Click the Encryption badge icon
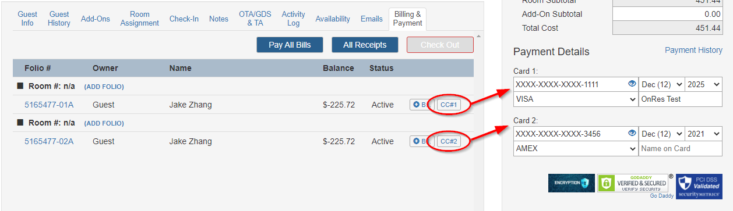 click(x=571, y=183)
